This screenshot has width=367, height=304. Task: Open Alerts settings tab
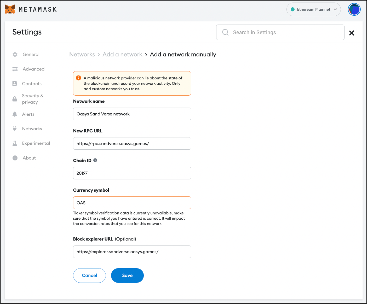28,114
